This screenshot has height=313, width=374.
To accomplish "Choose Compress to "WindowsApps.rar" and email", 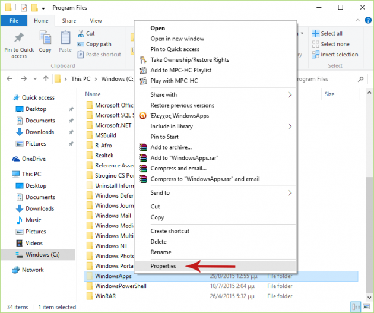I will click(216, 179).
